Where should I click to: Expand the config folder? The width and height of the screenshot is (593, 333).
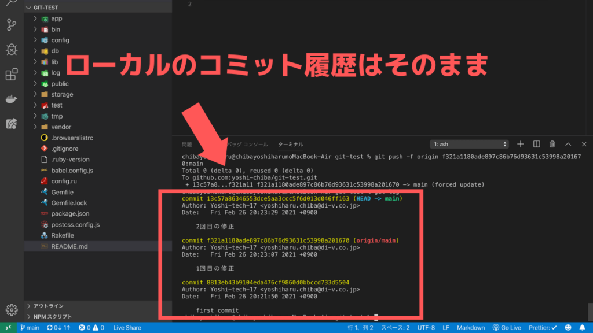coord(97,40)
